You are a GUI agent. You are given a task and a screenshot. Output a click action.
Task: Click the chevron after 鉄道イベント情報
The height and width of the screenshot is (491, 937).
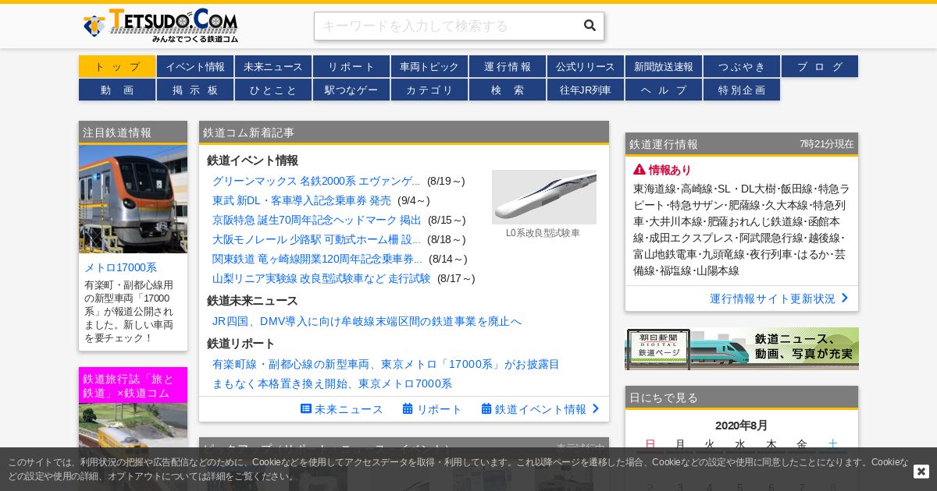pyautogui.click(x=596, y=408)
